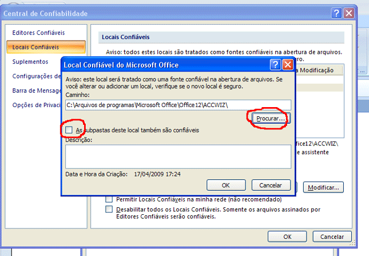Toggle 'Desabilitar todos os Locais Confiáveis' checkbox

click(109, 209)
